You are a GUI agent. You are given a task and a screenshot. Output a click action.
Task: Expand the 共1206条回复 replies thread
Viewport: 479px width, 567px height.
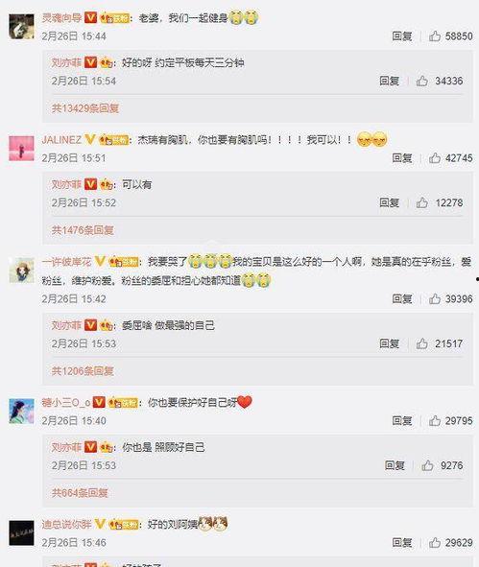point(83,370)
